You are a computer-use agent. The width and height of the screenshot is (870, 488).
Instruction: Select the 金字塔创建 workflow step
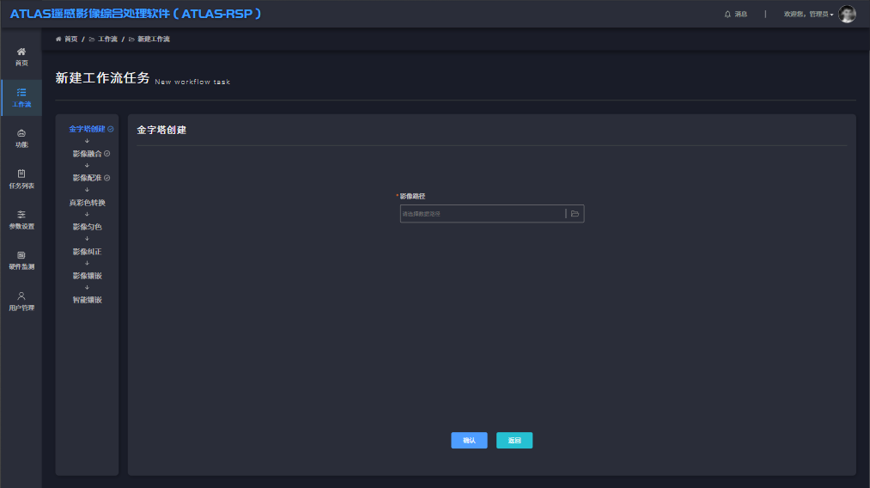(87, 129)
